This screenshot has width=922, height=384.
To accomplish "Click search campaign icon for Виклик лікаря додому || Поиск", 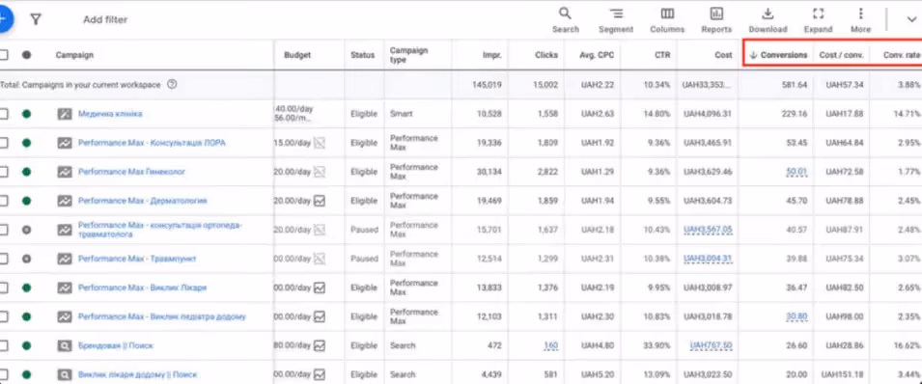I will tap(64, 374).
